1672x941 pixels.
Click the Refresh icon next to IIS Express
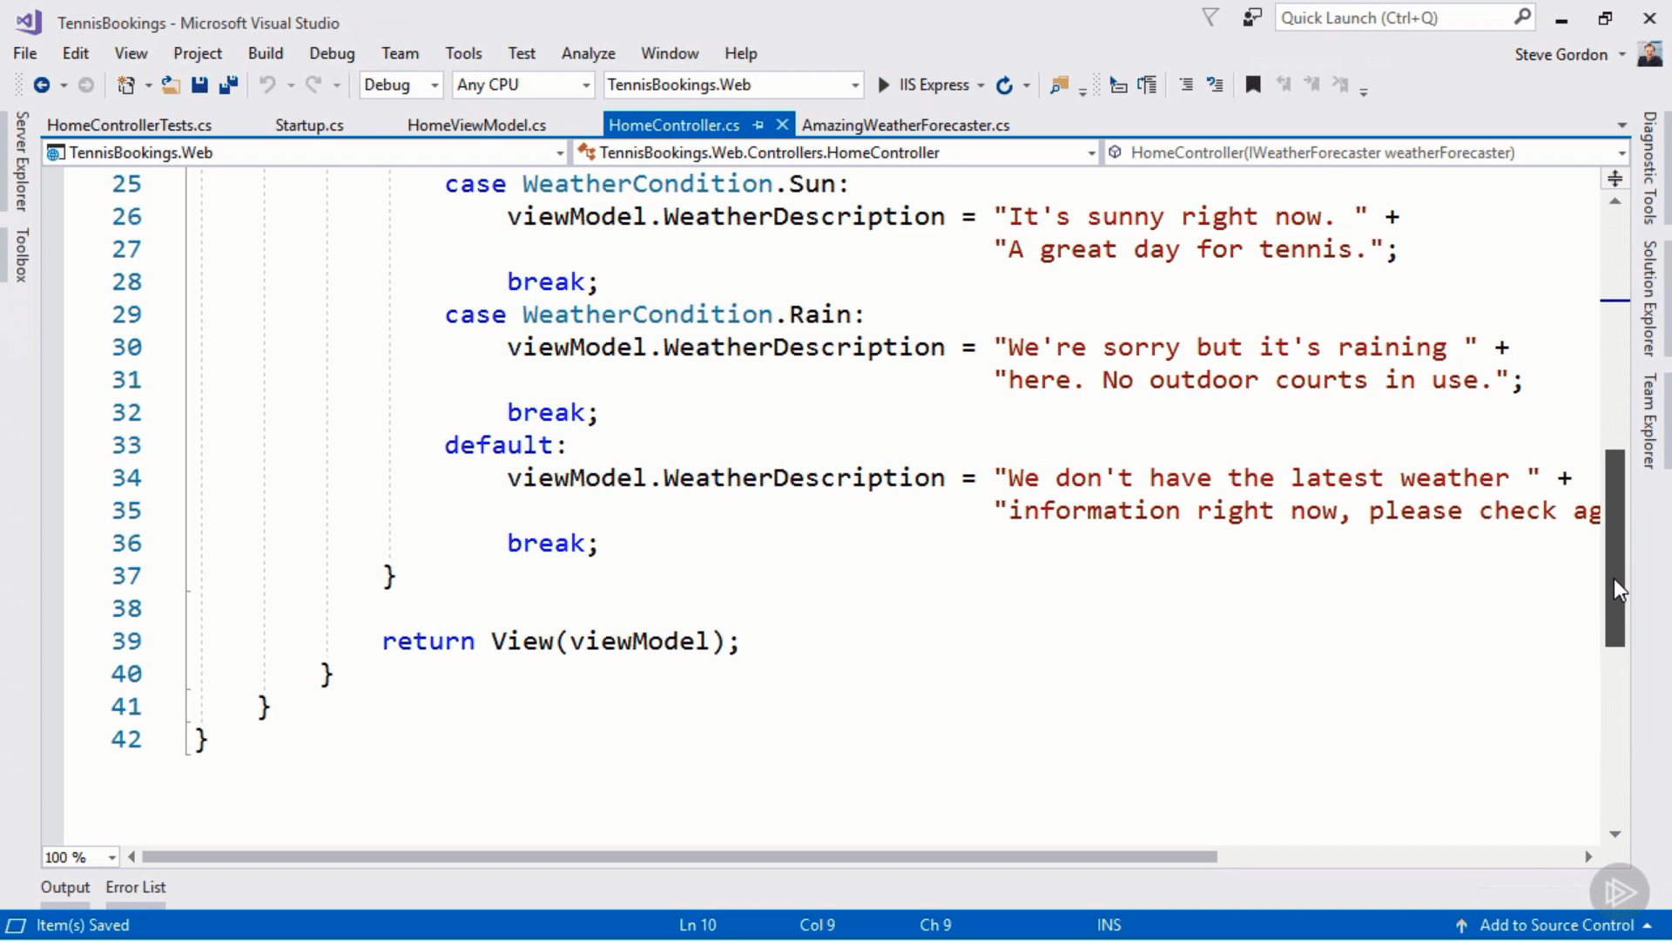(1005, 85)
